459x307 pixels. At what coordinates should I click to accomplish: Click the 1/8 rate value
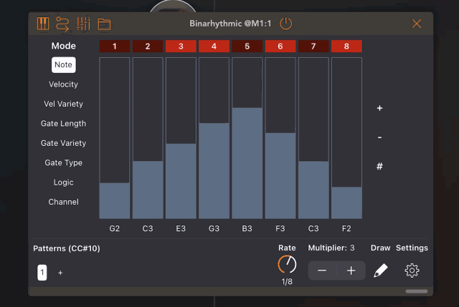pyautogui.click(x=287, y=281)
